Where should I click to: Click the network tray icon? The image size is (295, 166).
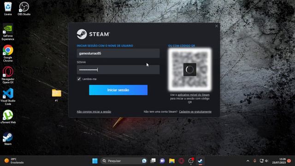[x=261, y=161]
